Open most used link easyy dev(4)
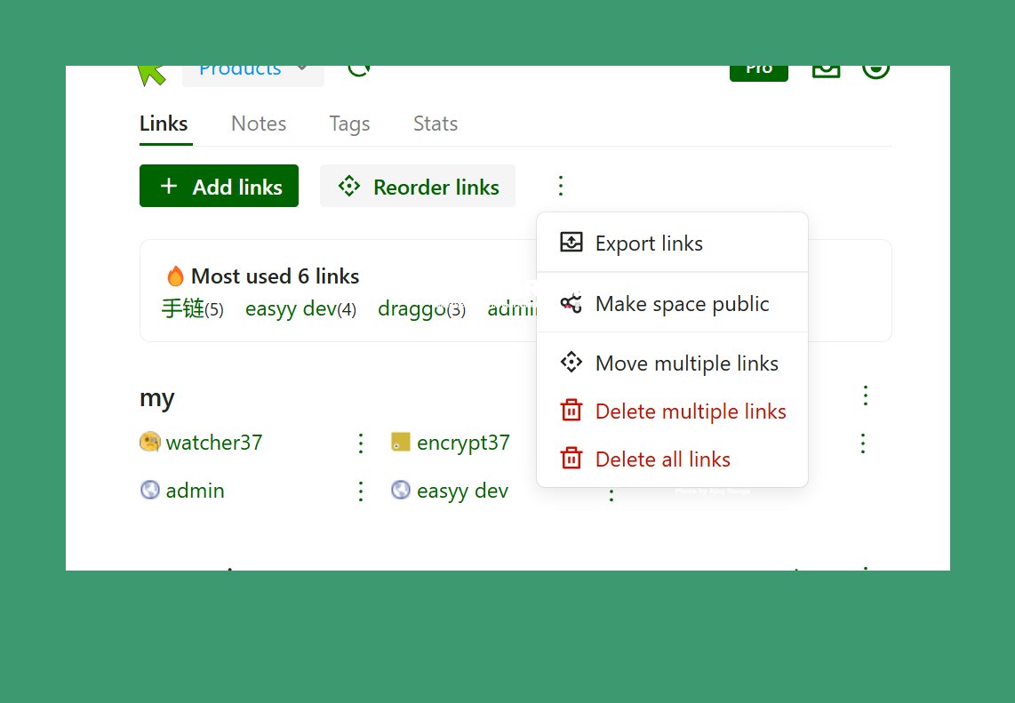1015x703 pixels. 300,308
